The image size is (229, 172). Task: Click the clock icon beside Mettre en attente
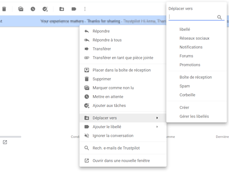87,97
